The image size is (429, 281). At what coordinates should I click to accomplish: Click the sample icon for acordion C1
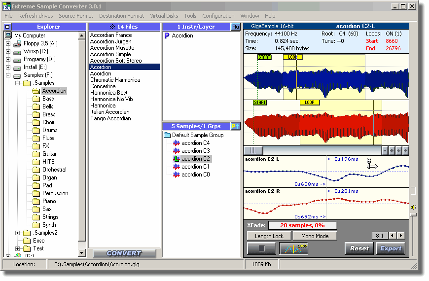coord(177,167)
